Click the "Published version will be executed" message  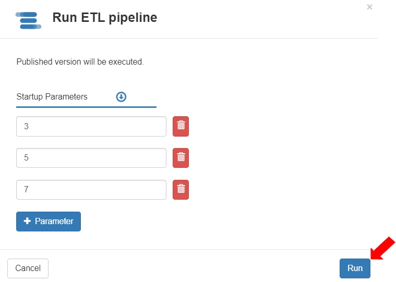(80, 62)
